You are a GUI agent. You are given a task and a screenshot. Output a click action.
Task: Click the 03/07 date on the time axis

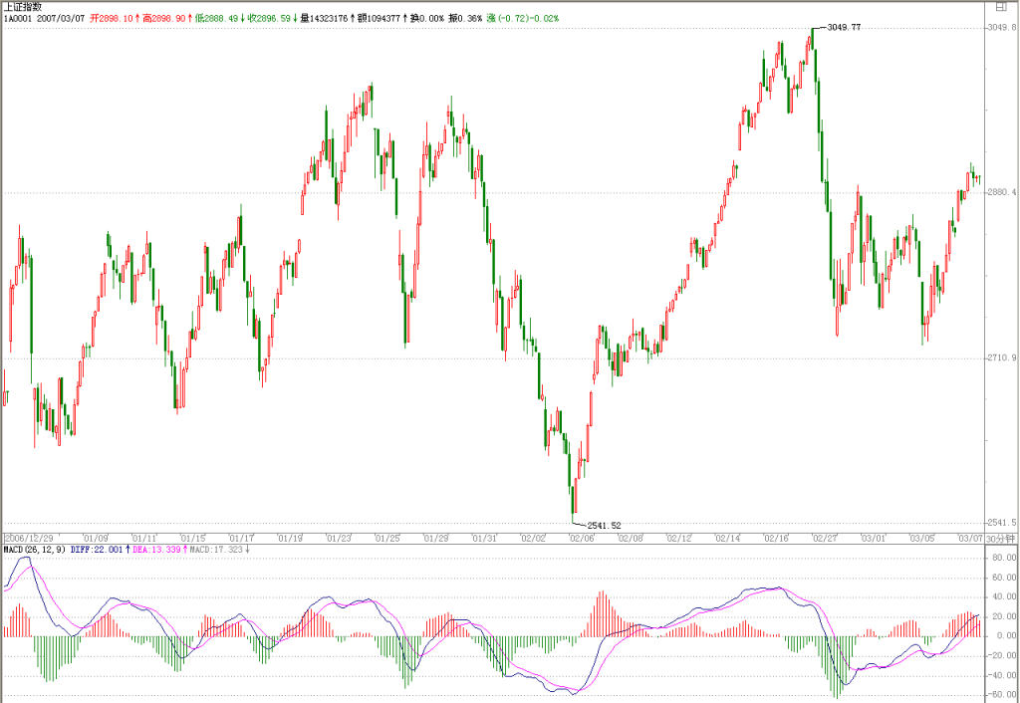970,539
